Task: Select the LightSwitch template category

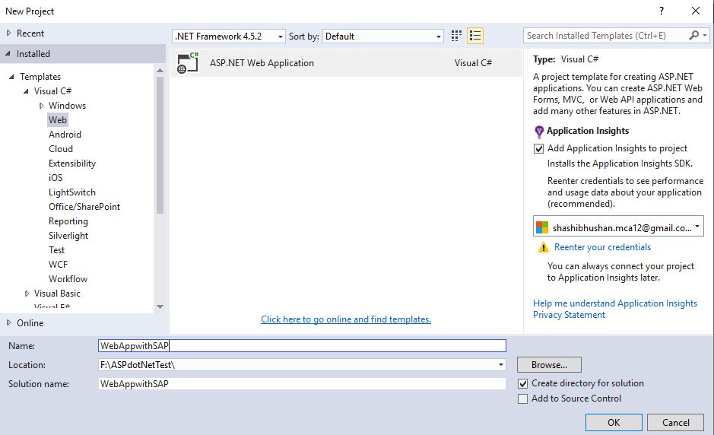Action: click(72, 192)
